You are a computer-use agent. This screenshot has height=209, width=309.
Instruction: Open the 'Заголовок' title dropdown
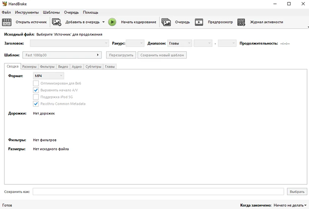click(x=70, y=43)
